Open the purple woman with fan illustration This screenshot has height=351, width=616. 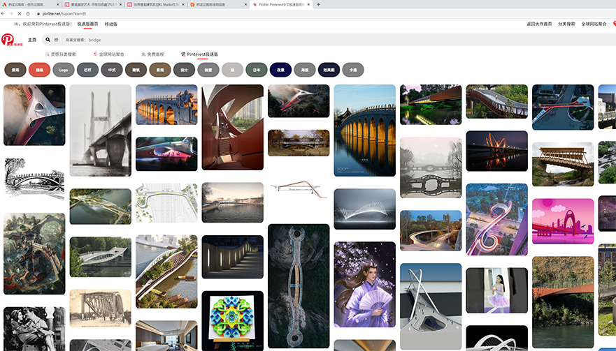pyautogui.click(x=364, y=284)
